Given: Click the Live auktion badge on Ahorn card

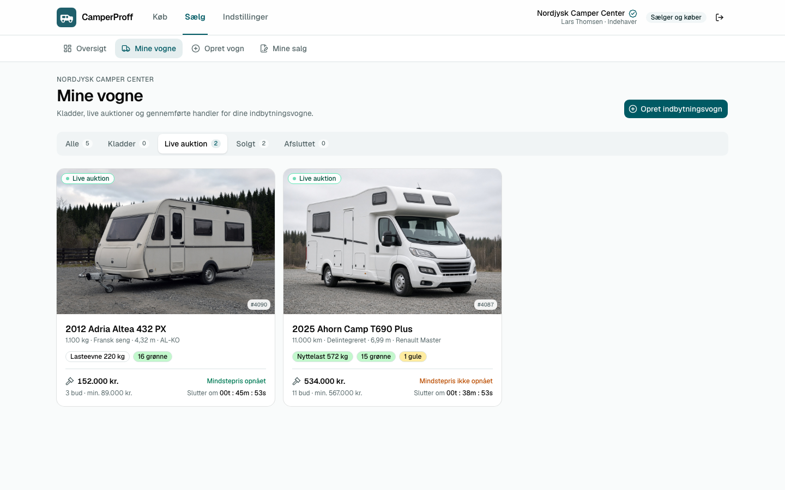Looking at the screenshot, I should coord(315,179).
